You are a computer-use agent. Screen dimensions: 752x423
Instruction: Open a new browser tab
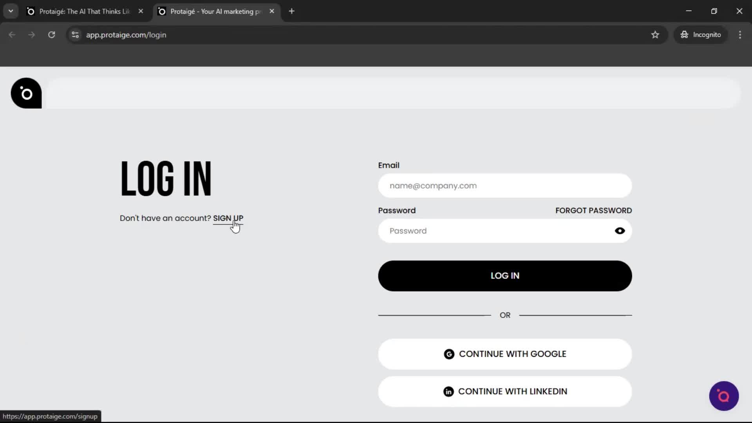coord(292,11)
